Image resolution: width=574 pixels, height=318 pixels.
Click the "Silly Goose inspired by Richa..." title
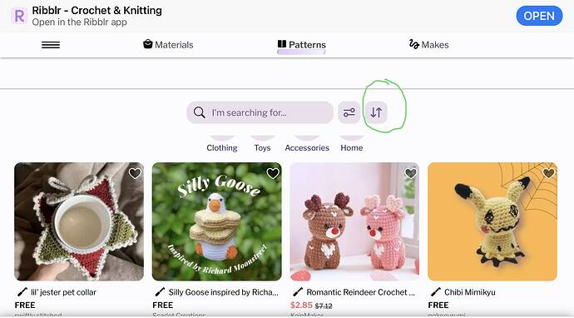click(x=223, y=292)
